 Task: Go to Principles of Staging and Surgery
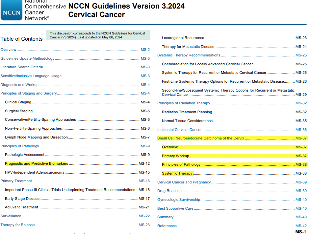tap(75, 93)
